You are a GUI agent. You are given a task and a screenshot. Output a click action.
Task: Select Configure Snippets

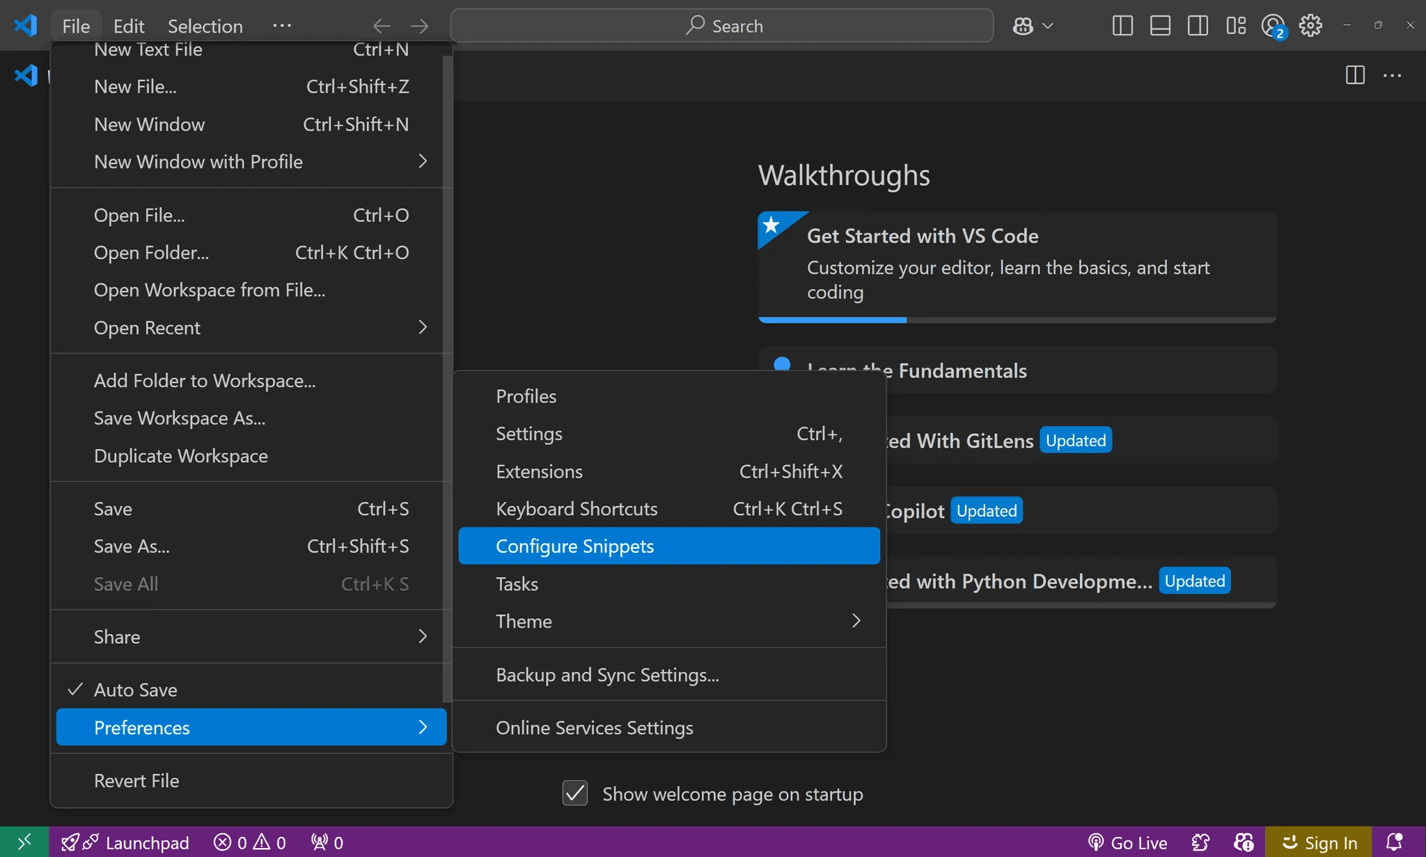click(x=669, y=546)
